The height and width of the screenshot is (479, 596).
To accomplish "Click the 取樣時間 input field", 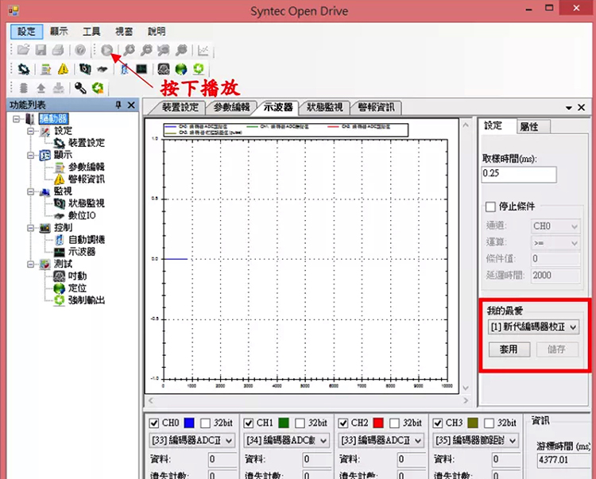I will pyautogui.click(x=519, y=174).
